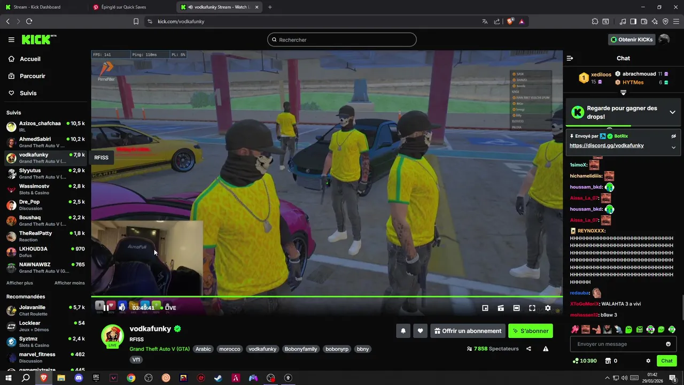Switch to Épinglé sur Quick Saves tab

[131, 7]
